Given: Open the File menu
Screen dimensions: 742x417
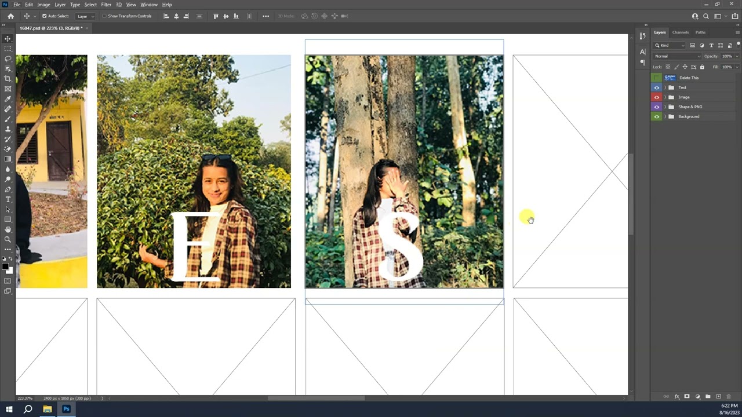Looking at the screenshot, I should [17, 5].
